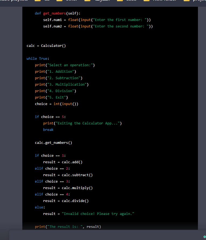This screenshot has width=206, height=240.
Task: Click the print 'Select an operation:' line
Action: point(65,65)
